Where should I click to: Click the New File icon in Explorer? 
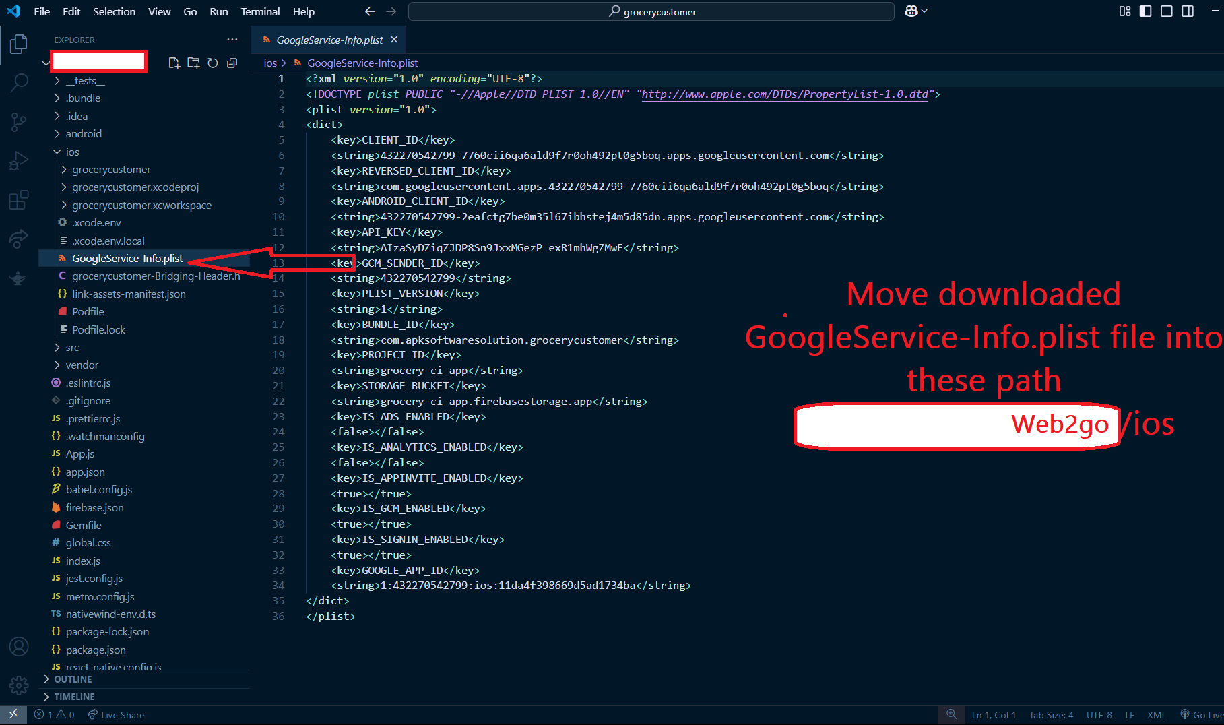pos(174,63)
